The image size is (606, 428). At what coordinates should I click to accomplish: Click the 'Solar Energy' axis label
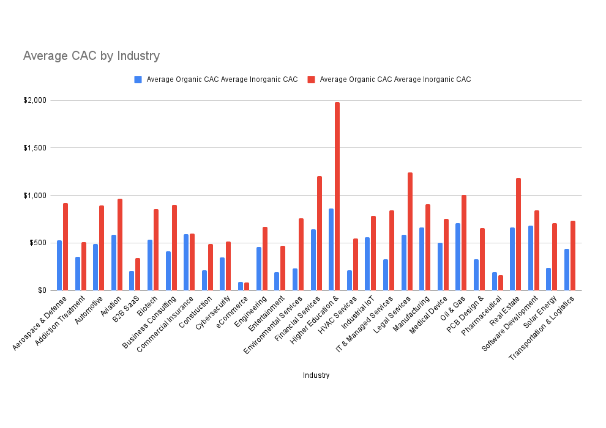tap(540, 312)
